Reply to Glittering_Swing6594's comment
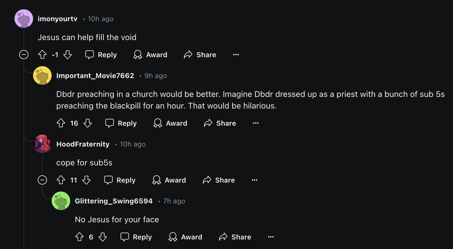The image size is (453, 249). click(136, 237)
